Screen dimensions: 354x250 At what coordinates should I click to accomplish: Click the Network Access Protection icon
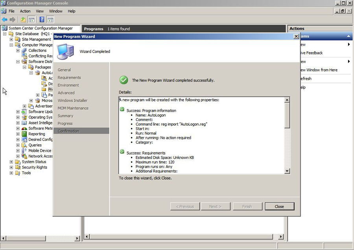24,156
